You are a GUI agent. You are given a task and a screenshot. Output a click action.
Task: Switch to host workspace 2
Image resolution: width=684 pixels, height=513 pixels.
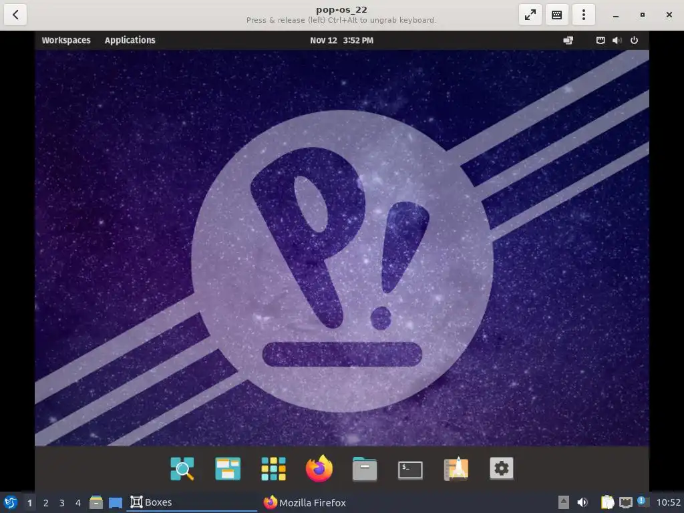click(46, 503)
